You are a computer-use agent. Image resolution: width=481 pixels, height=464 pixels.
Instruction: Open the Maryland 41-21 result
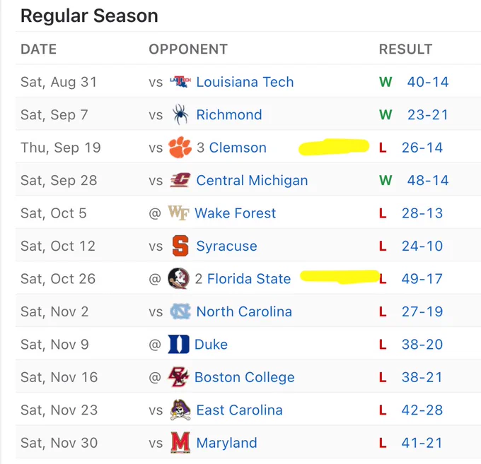[x=422, y=443]
